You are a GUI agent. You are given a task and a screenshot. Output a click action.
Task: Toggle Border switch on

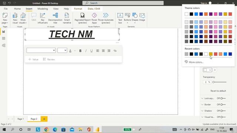point(223,105)
